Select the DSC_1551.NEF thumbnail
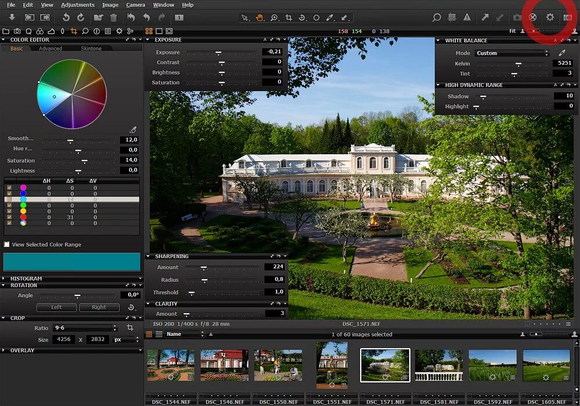 click(331, 364)
